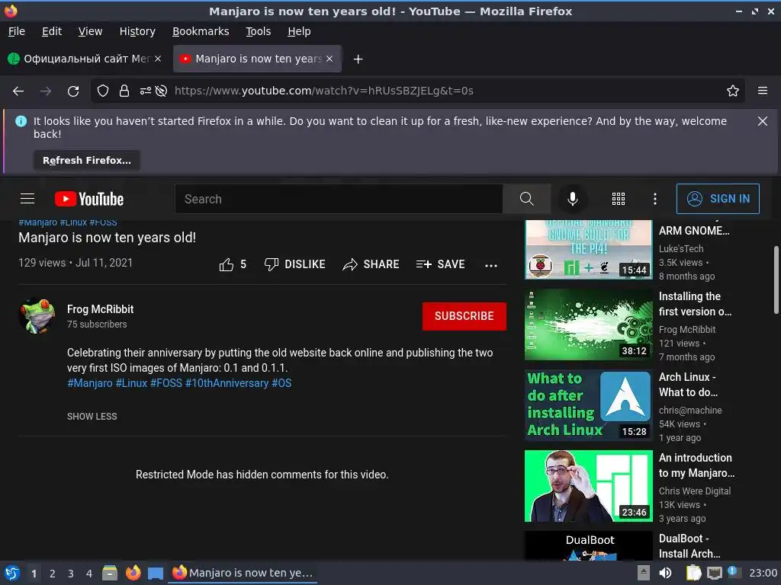
Task: Open Frog McRibbit channel avatar
Action: (37, 316)
